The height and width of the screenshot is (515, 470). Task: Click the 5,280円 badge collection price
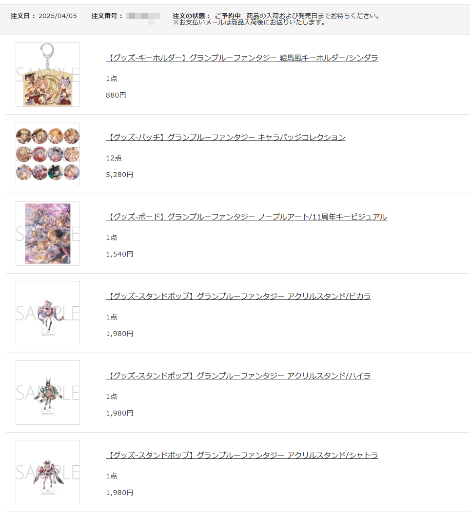(119, 175)
